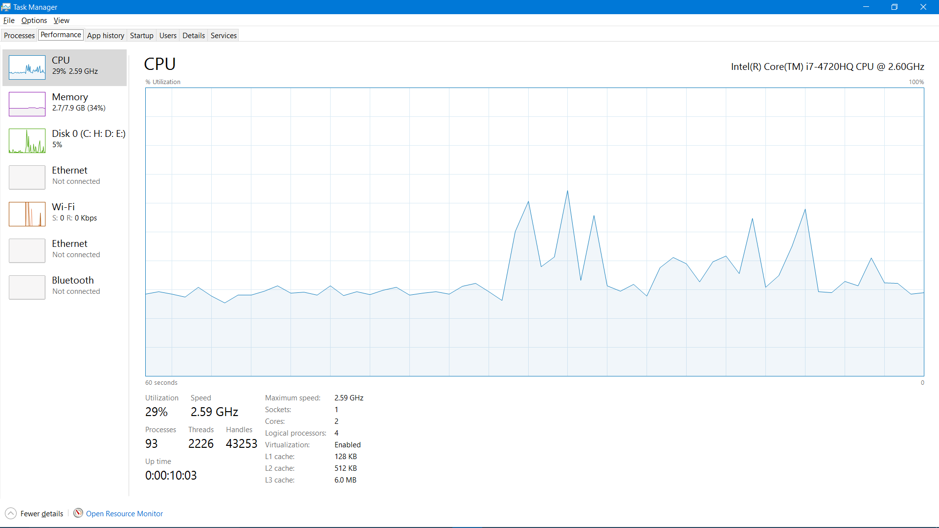This screenshot has width=939, height=528.
Task: Click the Task Manager title bar icon
Action: pyautogui.click(x=6, y=7)
